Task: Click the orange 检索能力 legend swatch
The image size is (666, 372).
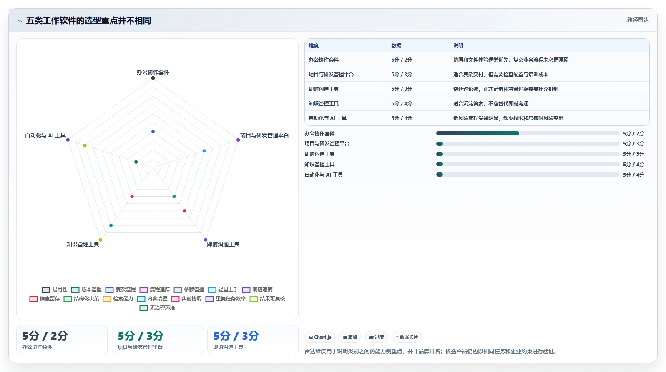Action: click(107, 299)
